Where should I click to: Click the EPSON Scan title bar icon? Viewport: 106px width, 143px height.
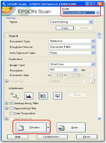tap(4, 4)
